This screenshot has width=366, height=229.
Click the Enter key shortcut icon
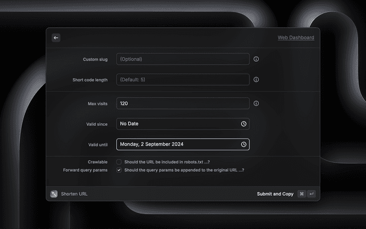point(311,194)
